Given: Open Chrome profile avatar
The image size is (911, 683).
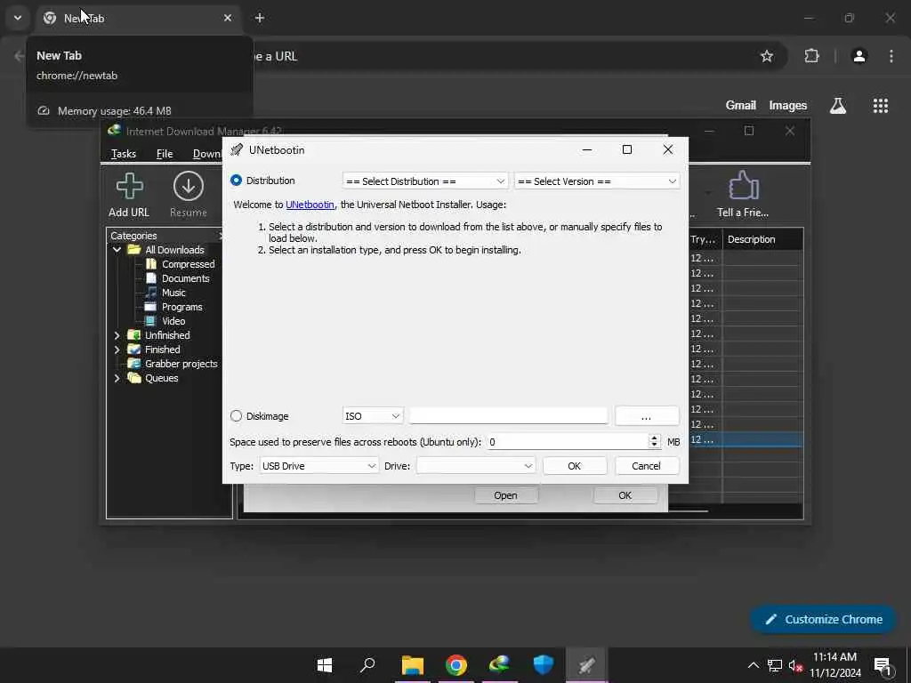Looking at the screenshot, I should pos(859,56).
